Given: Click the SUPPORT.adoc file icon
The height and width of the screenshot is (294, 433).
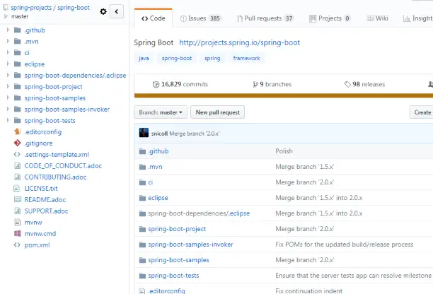Looking at the screenshot, I should [18, 211].
